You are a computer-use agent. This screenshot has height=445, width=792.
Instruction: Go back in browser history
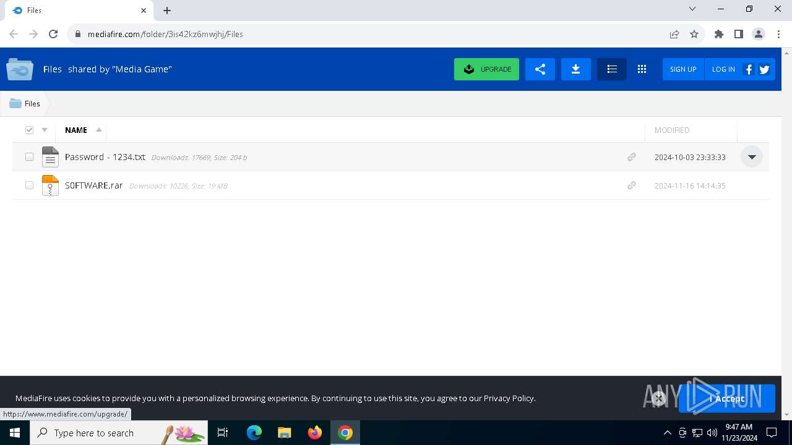(14, 34)
